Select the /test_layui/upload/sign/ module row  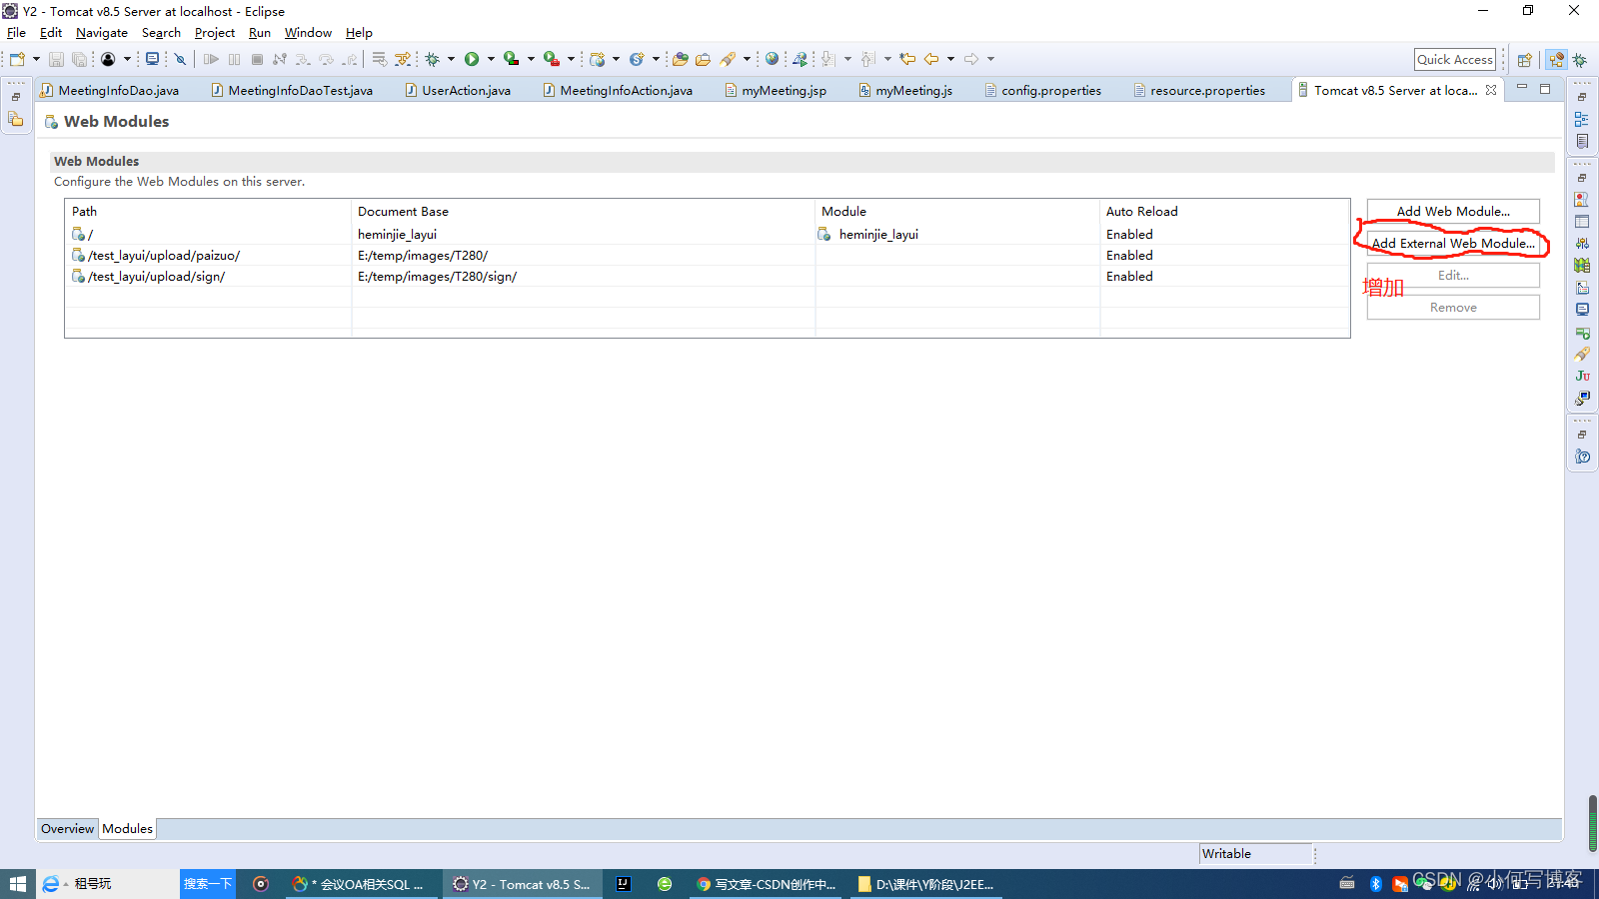(708, 276)
